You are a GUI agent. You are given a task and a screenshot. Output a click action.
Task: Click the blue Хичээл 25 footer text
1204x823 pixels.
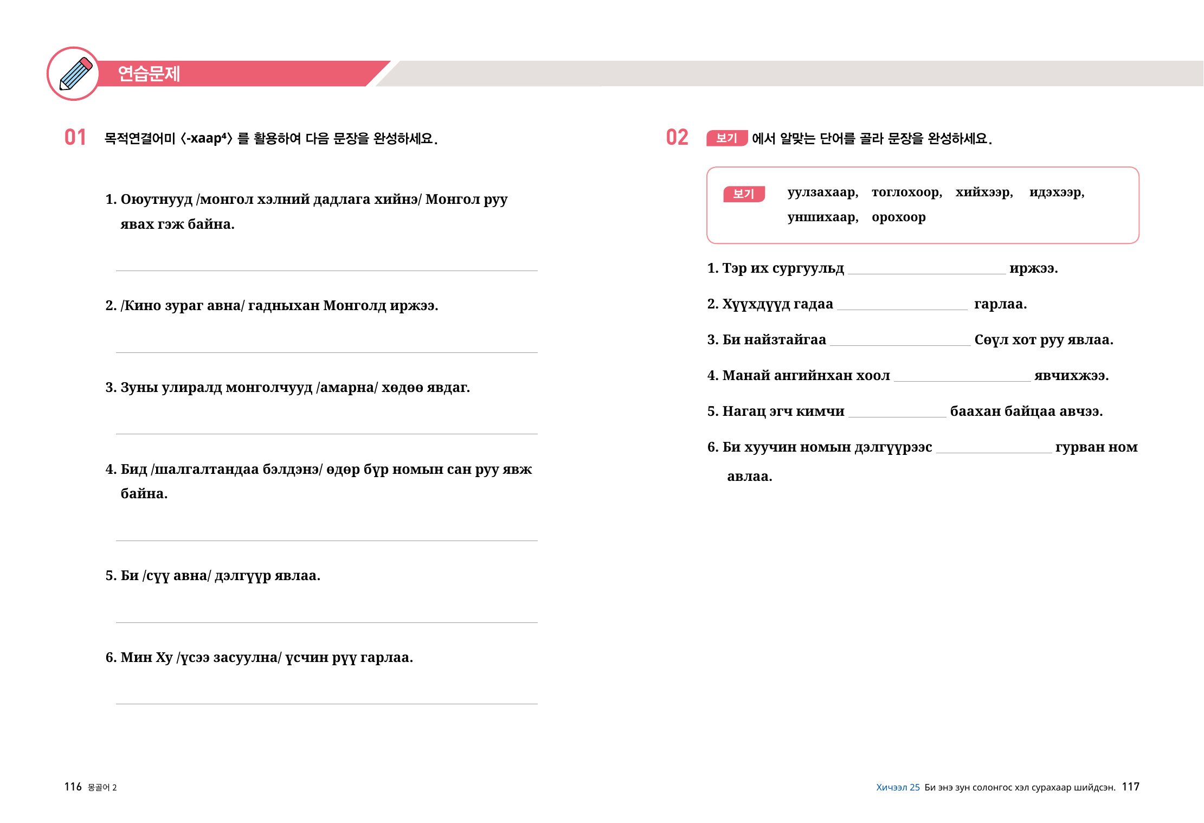[x=898, y=787]
